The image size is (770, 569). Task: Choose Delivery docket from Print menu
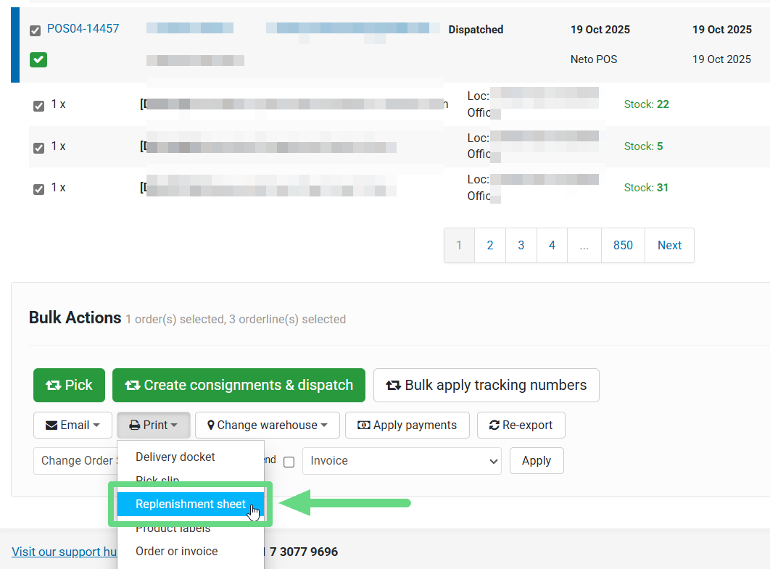click(x=191, y=457)
